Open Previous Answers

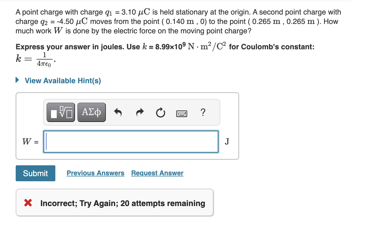click(x=95, y=173)
